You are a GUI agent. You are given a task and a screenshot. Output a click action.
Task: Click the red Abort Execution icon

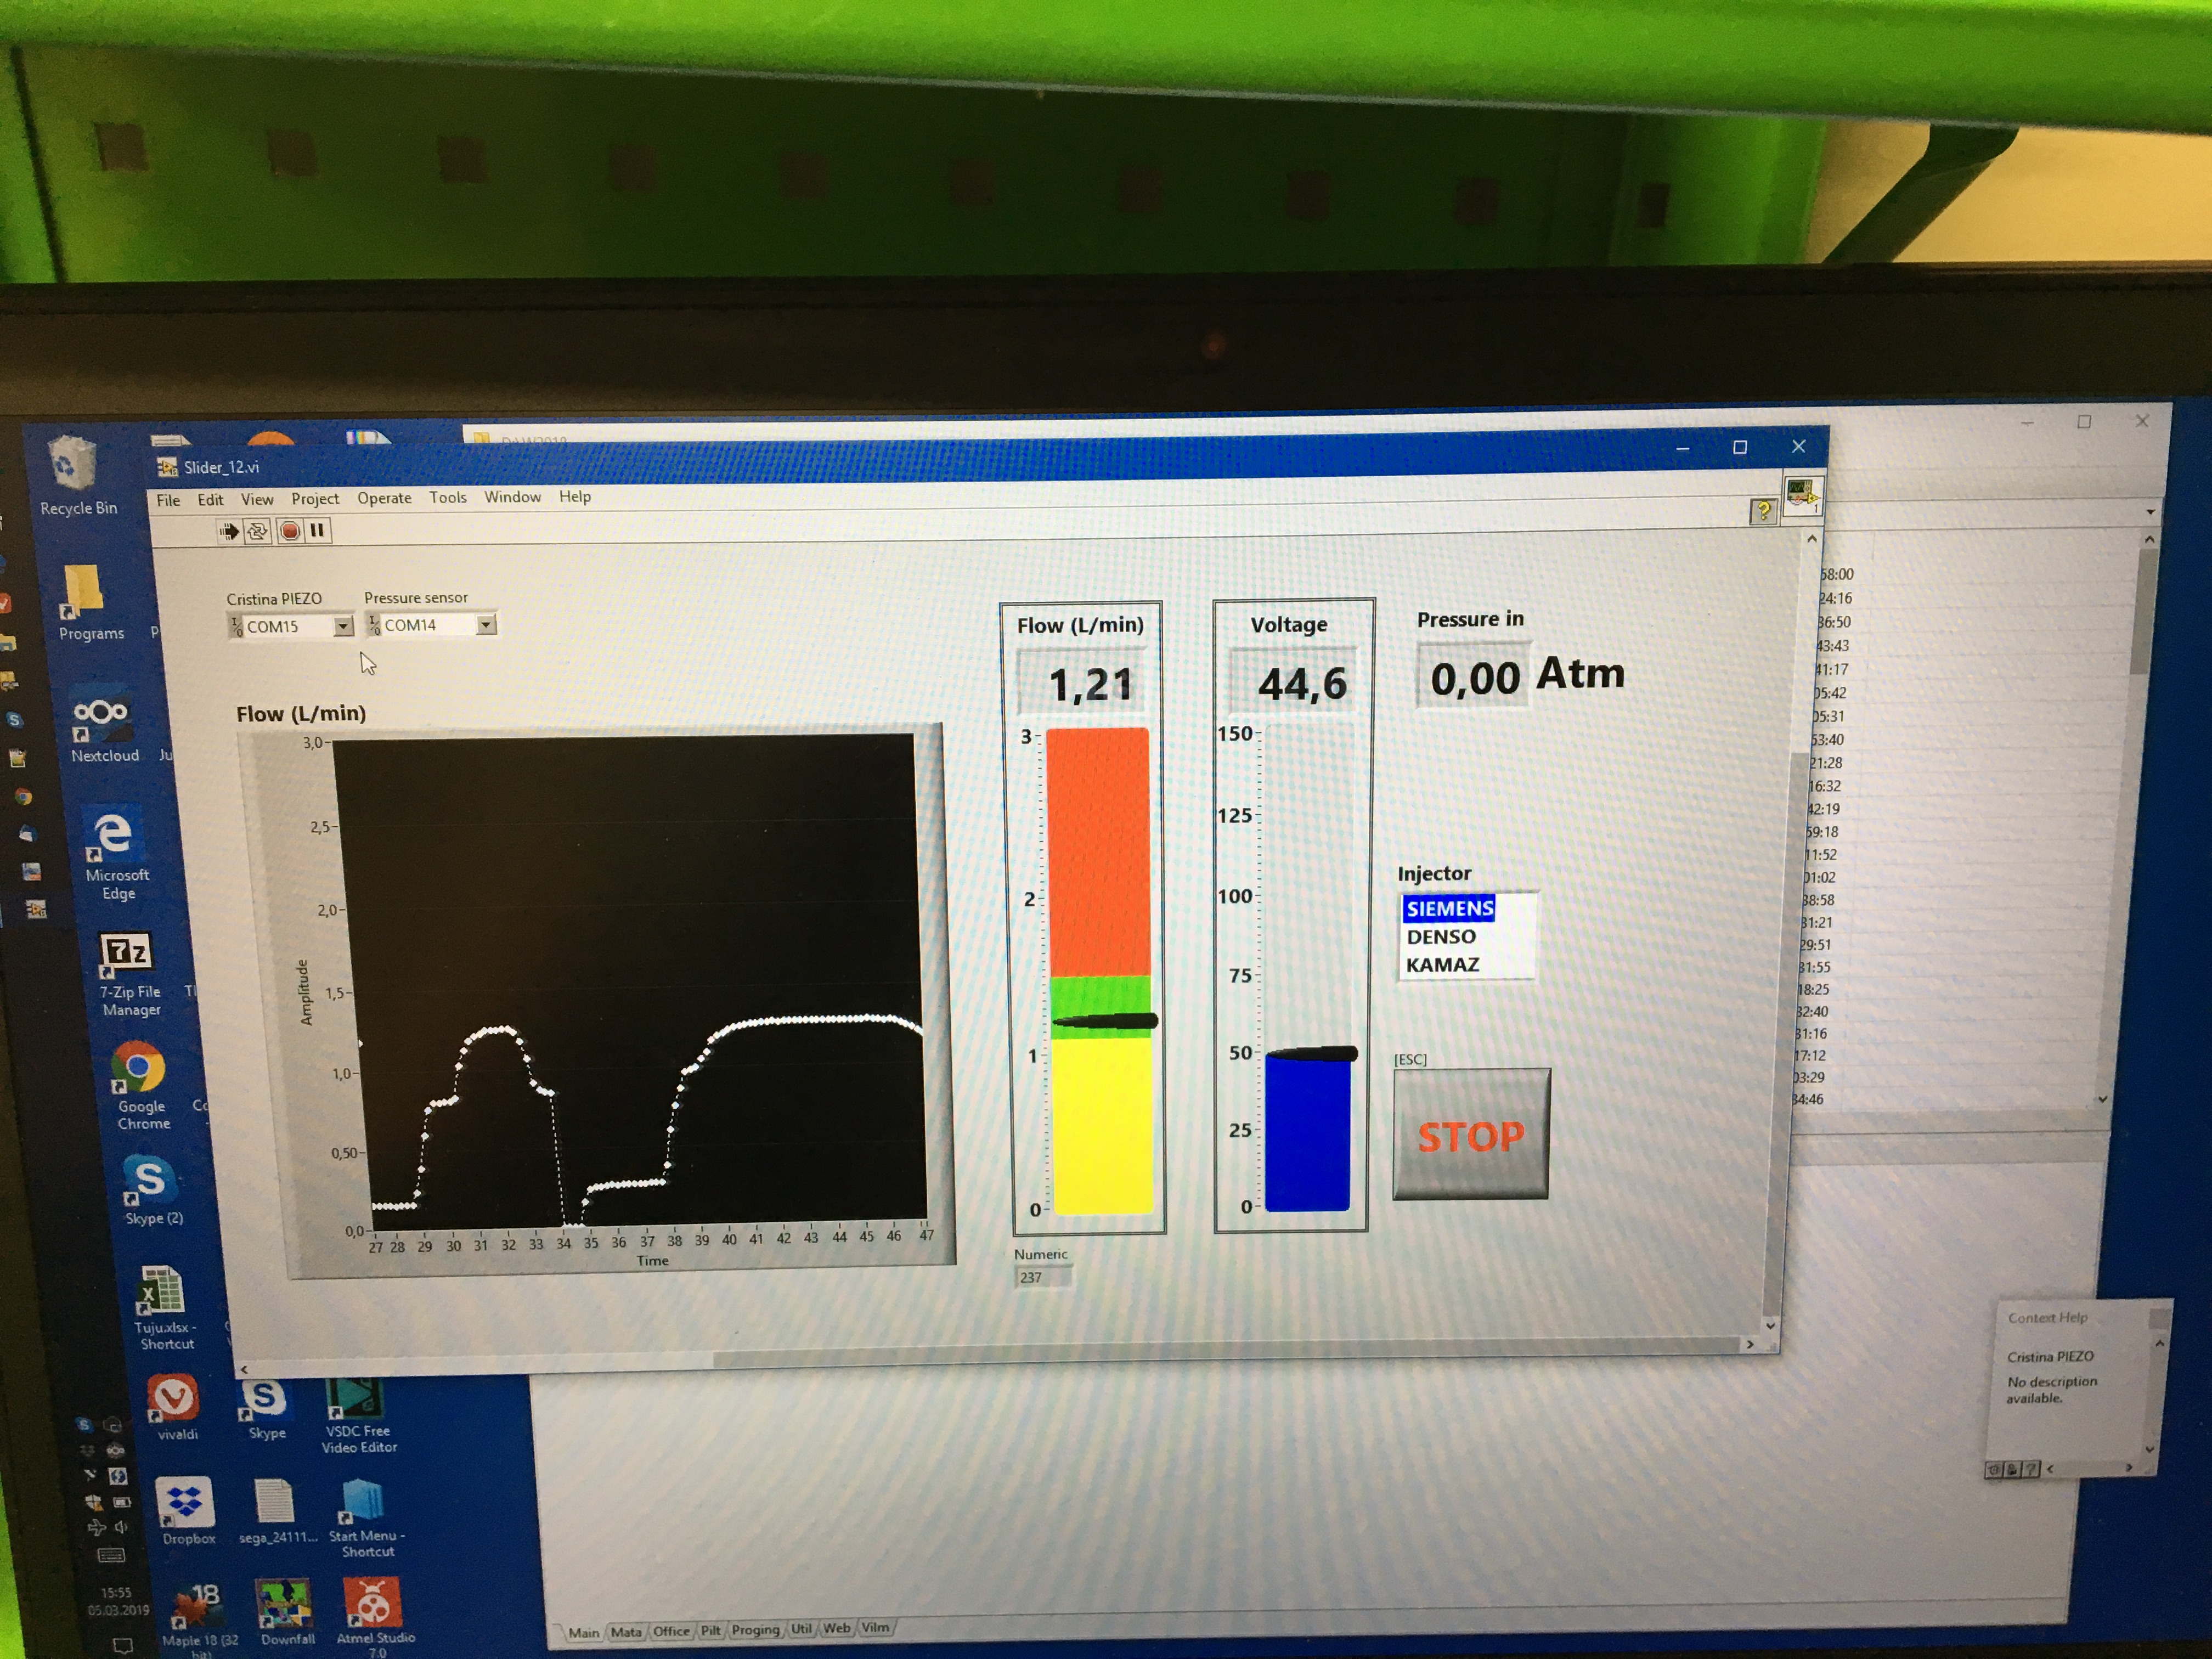pyautogui.click(x=289, y=531)
